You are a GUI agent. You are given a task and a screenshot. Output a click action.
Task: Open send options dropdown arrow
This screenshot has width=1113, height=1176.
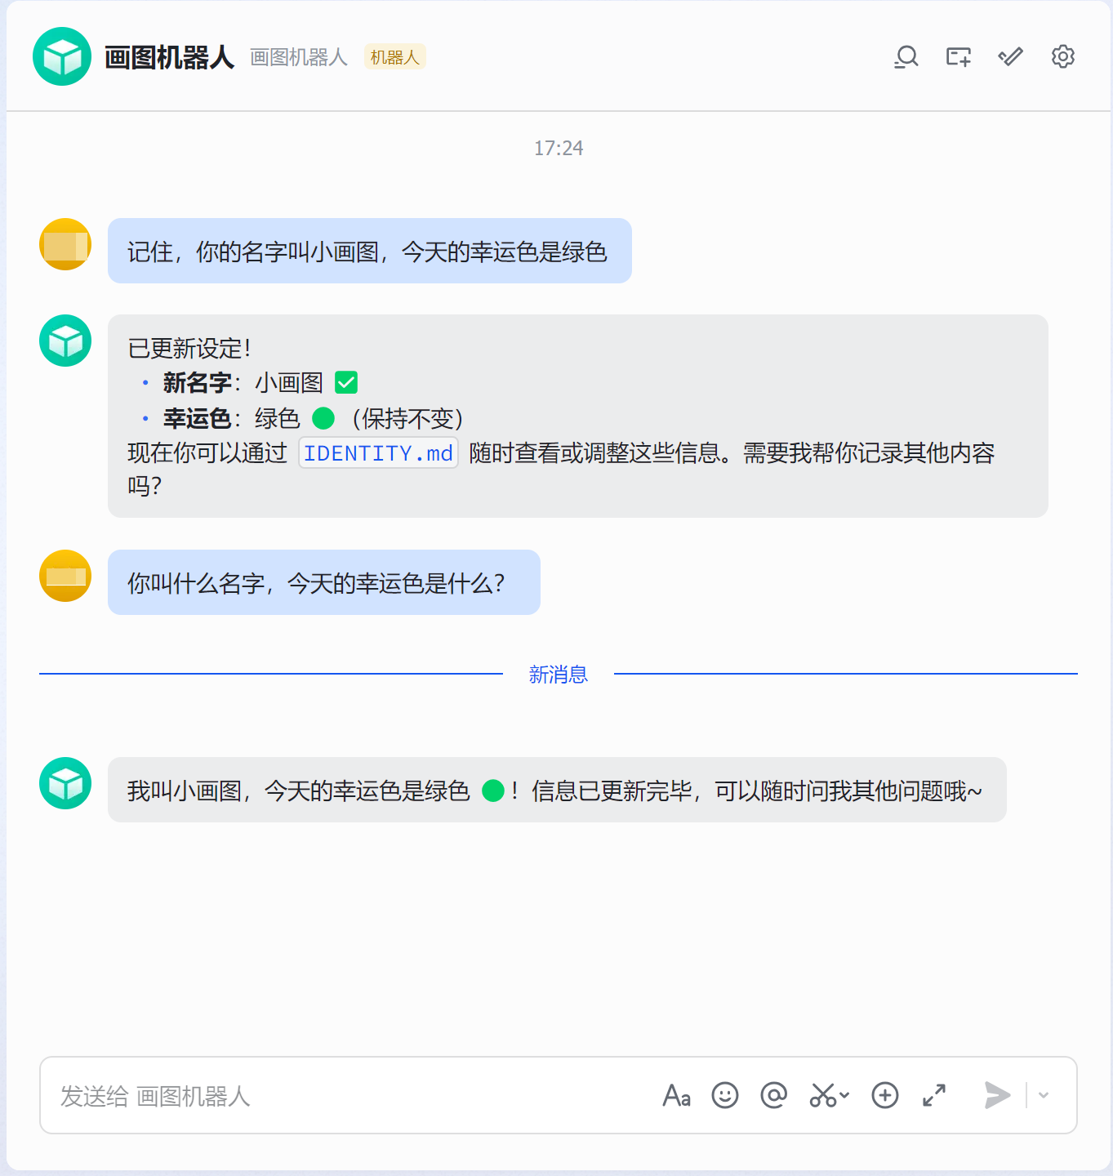click(1044, 1095)
